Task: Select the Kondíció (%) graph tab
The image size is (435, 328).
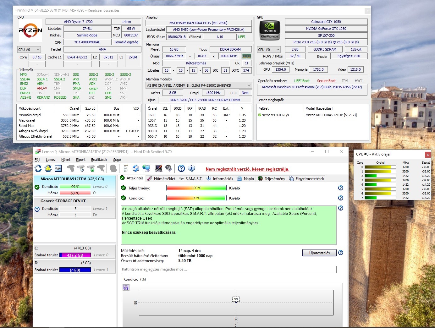Action: (x=135, y=279)
